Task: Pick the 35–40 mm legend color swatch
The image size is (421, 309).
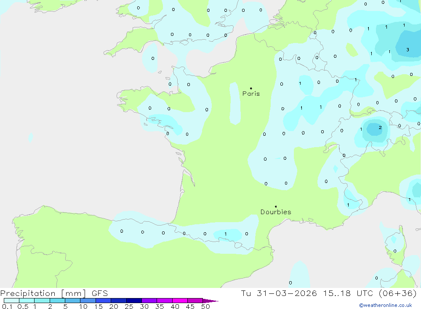Action: [x=164, y=301]
